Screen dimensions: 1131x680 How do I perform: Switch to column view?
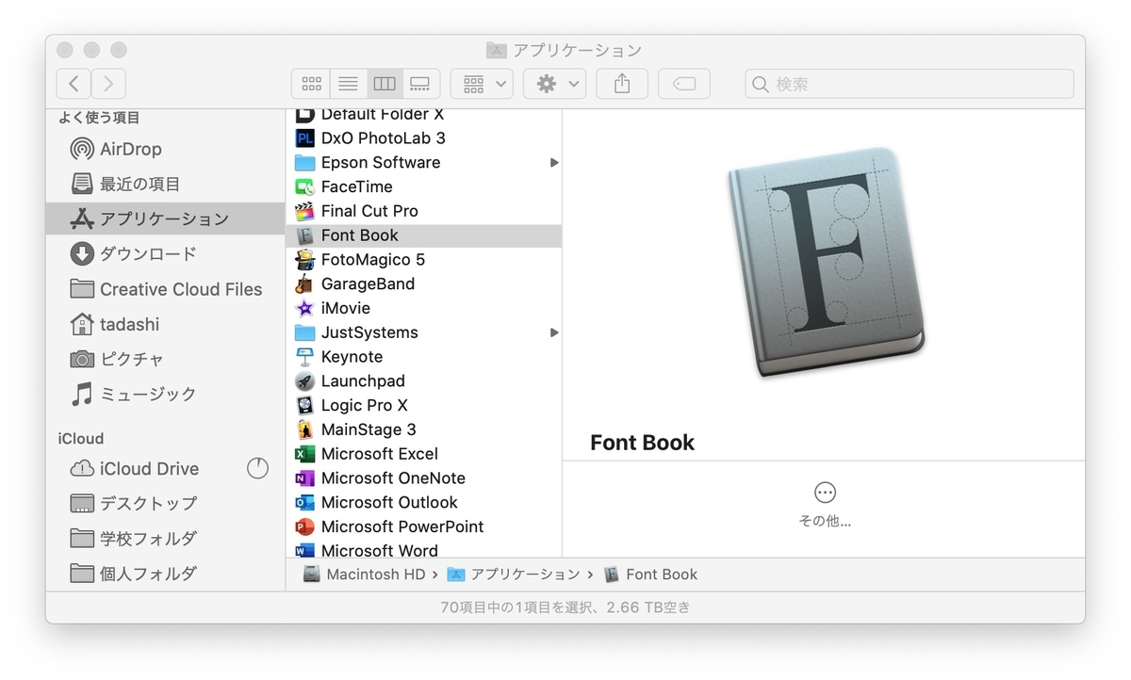[385, 84]
